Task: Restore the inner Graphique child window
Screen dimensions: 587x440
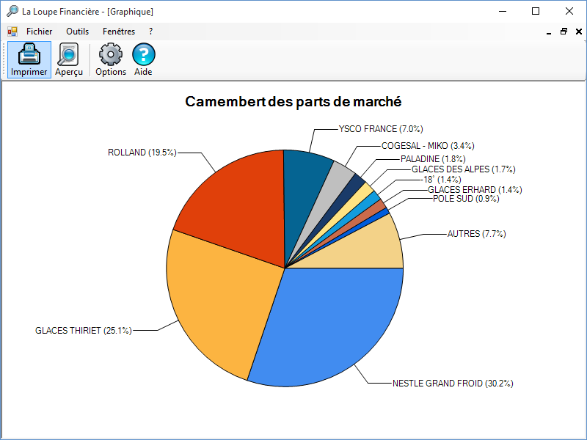Action: tap(564, 32)
